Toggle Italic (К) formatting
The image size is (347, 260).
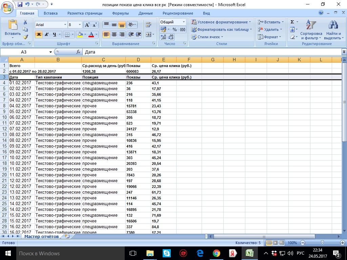click(46, 35)
